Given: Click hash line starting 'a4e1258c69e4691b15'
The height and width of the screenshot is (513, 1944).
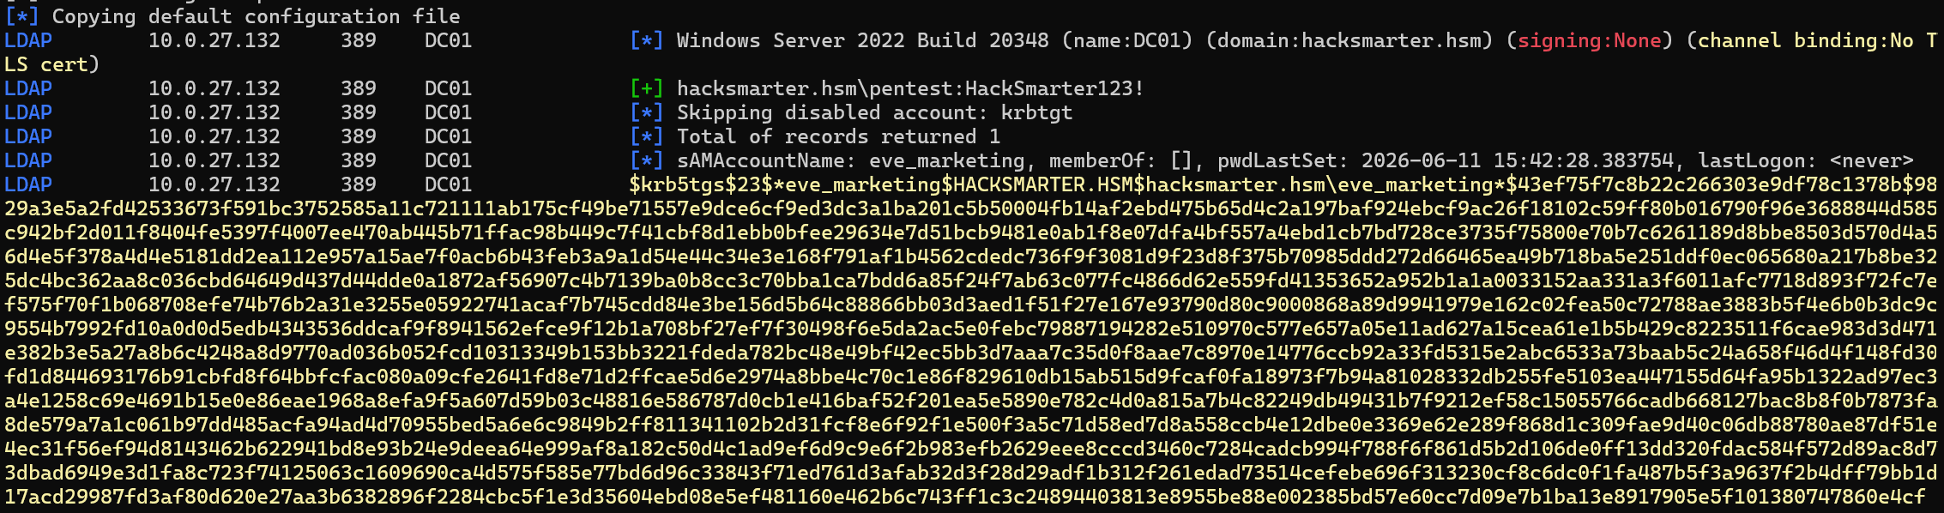Looking at the screenshot, I should click(x=971, y=401).
